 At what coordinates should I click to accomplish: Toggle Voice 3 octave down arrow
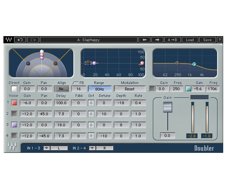pos(91,125)
